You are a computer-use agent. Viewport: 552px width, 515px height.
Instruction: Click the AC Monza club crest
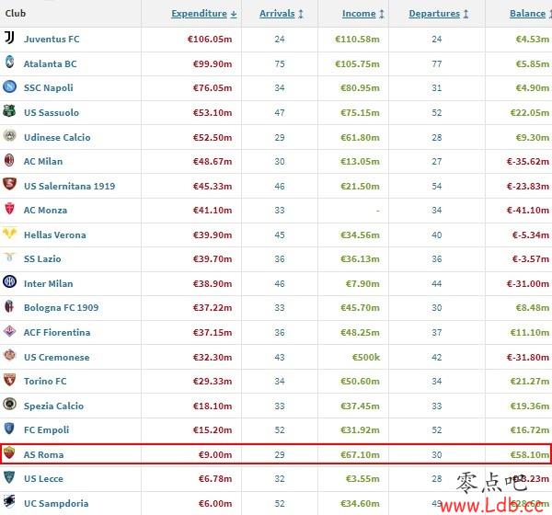[x=9, y=209]
